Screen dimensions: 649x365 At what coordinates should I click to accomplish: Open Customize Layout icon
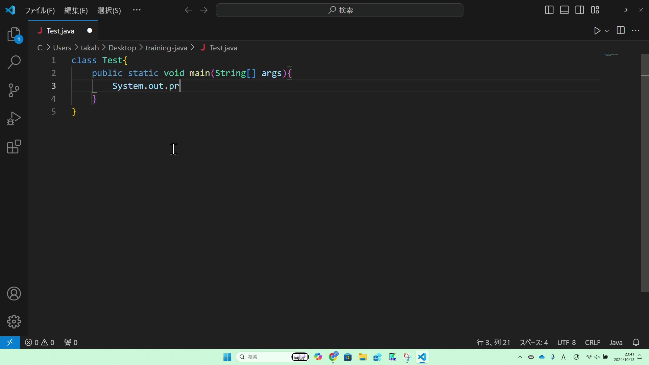point(595,10)
